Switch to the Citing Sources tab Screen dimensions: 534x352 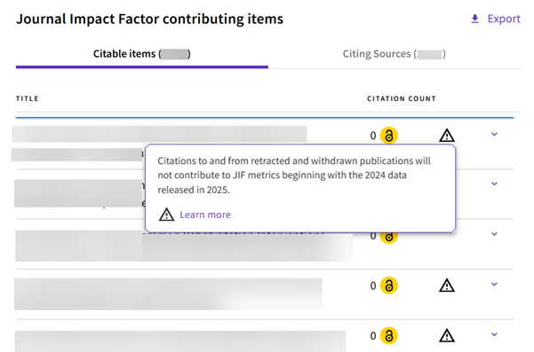pyautogui.click(x=394, y=54)
